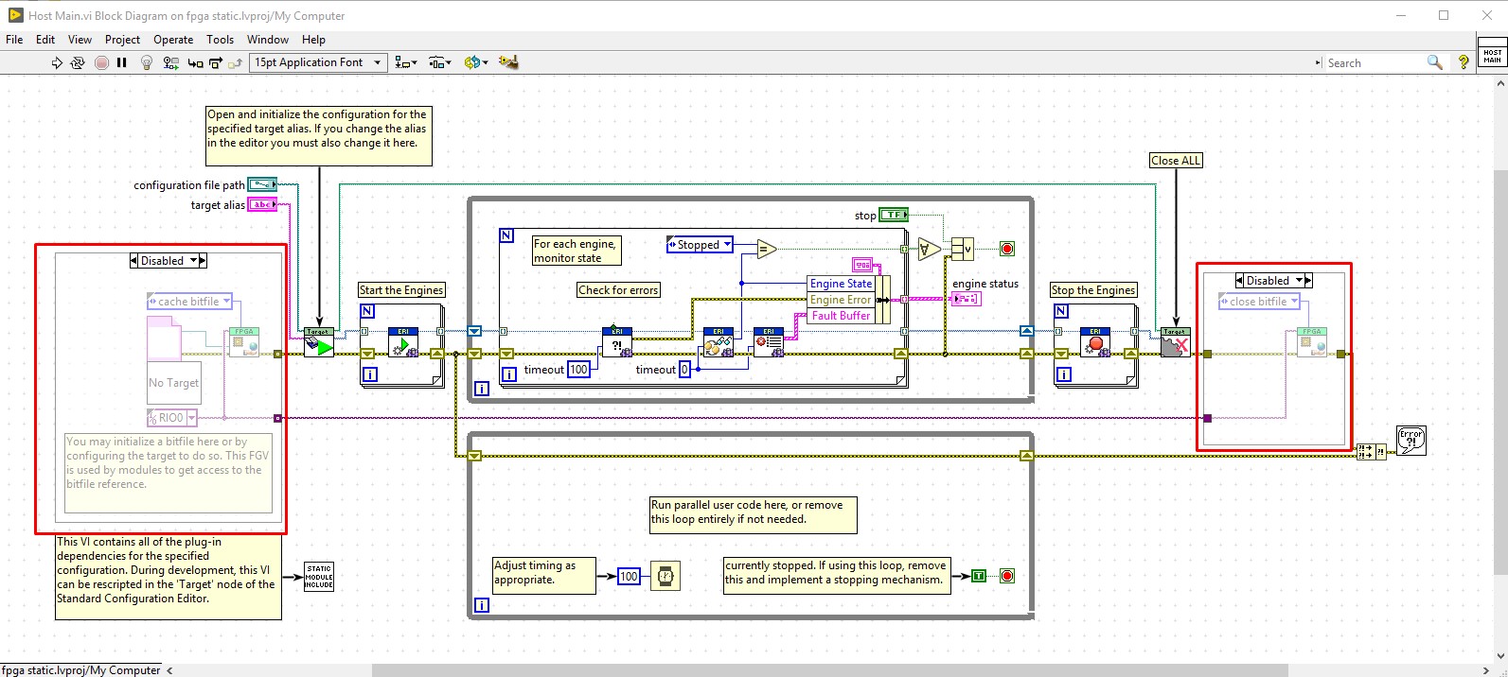This screenshot has width=1508, height=677.
Task: Open the Distribute Objects dropdown
Action: pyautogui.click(x=440, y=62)
